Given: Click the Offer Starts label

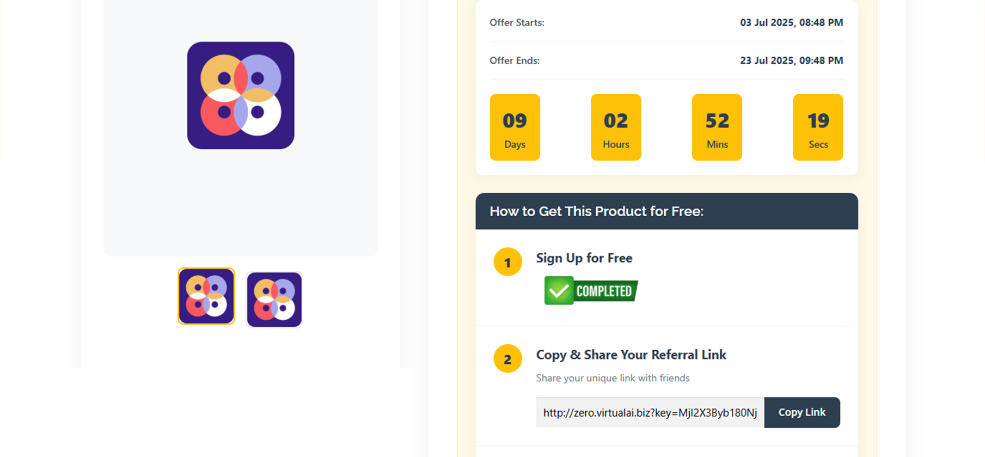Looking at the screenshot, I should tap(517, 22).
